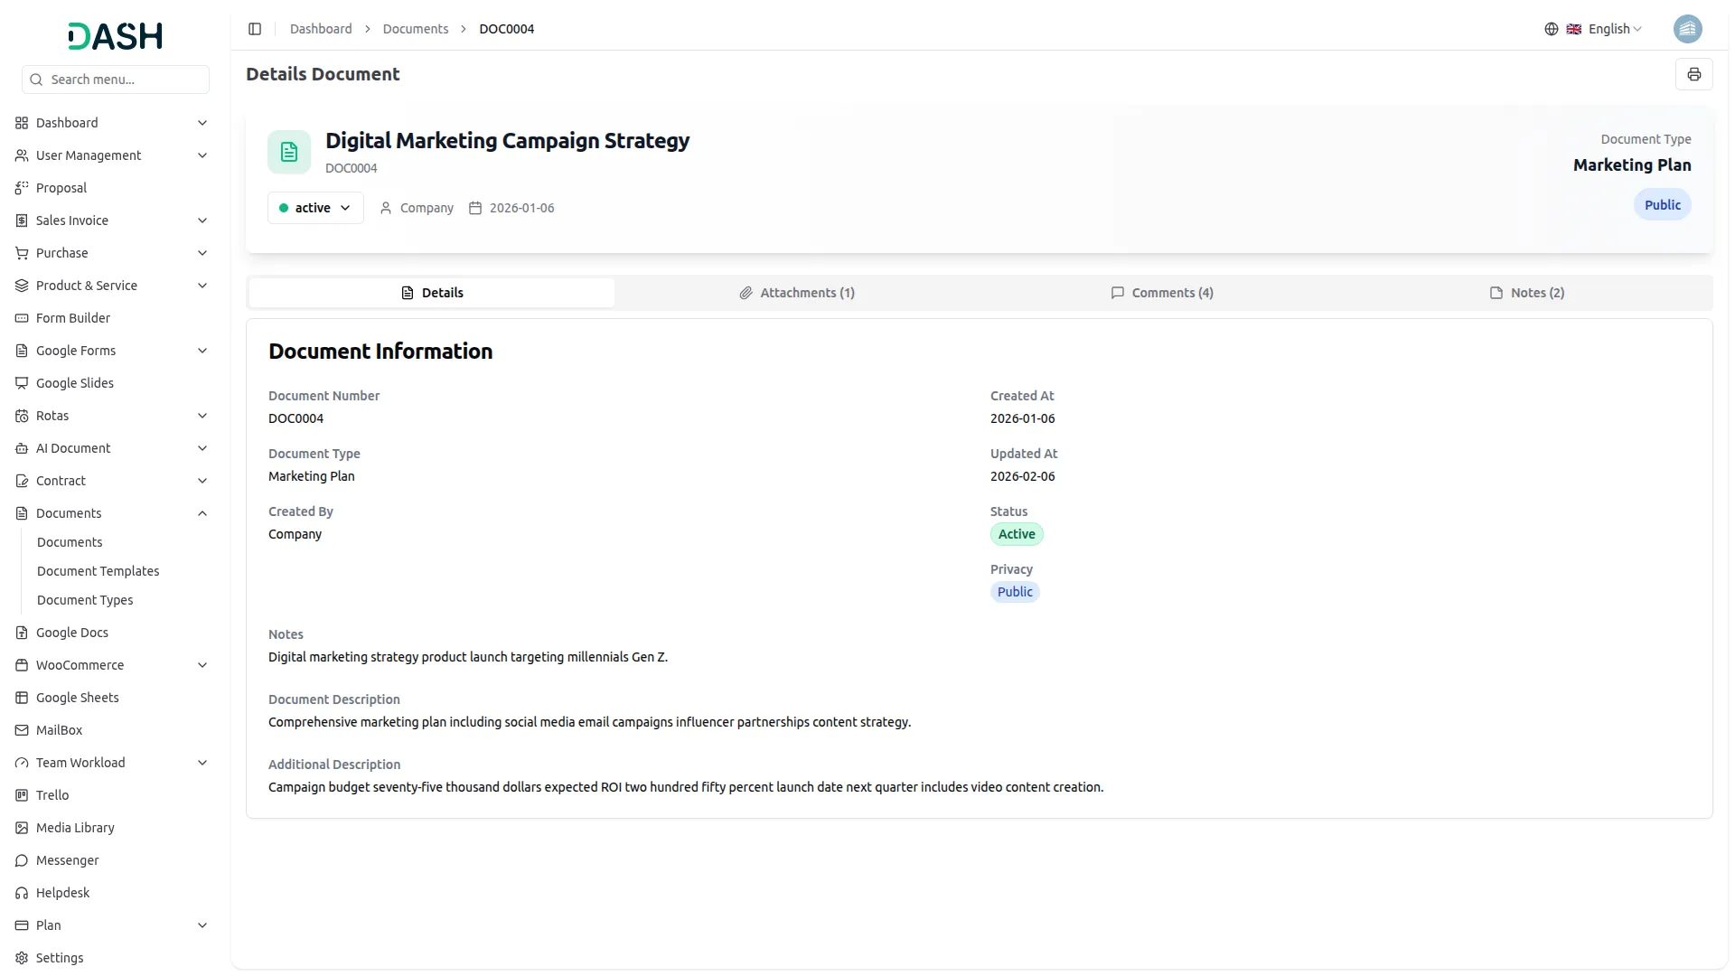Open Document Templates submenu item
Viewport: 1735px width, 976px height.
click(98, 571)
